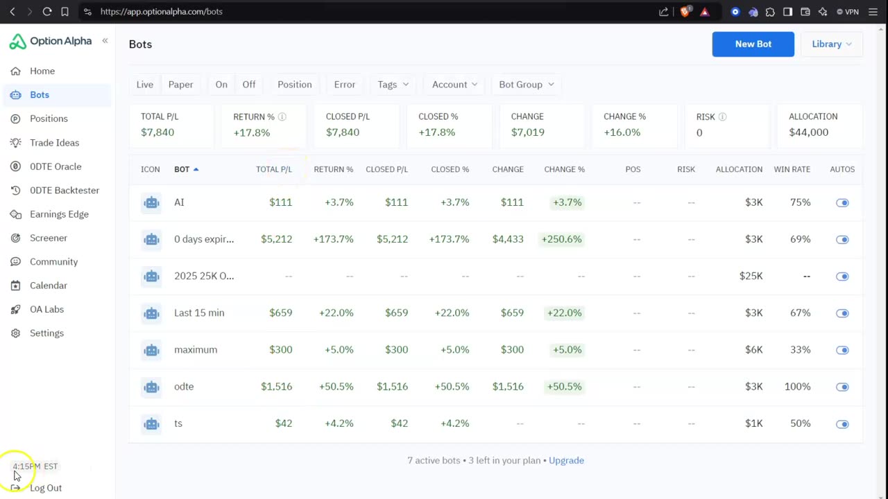Filter bots that are On
The image size is (888, 499).
(x=221, y=85)
